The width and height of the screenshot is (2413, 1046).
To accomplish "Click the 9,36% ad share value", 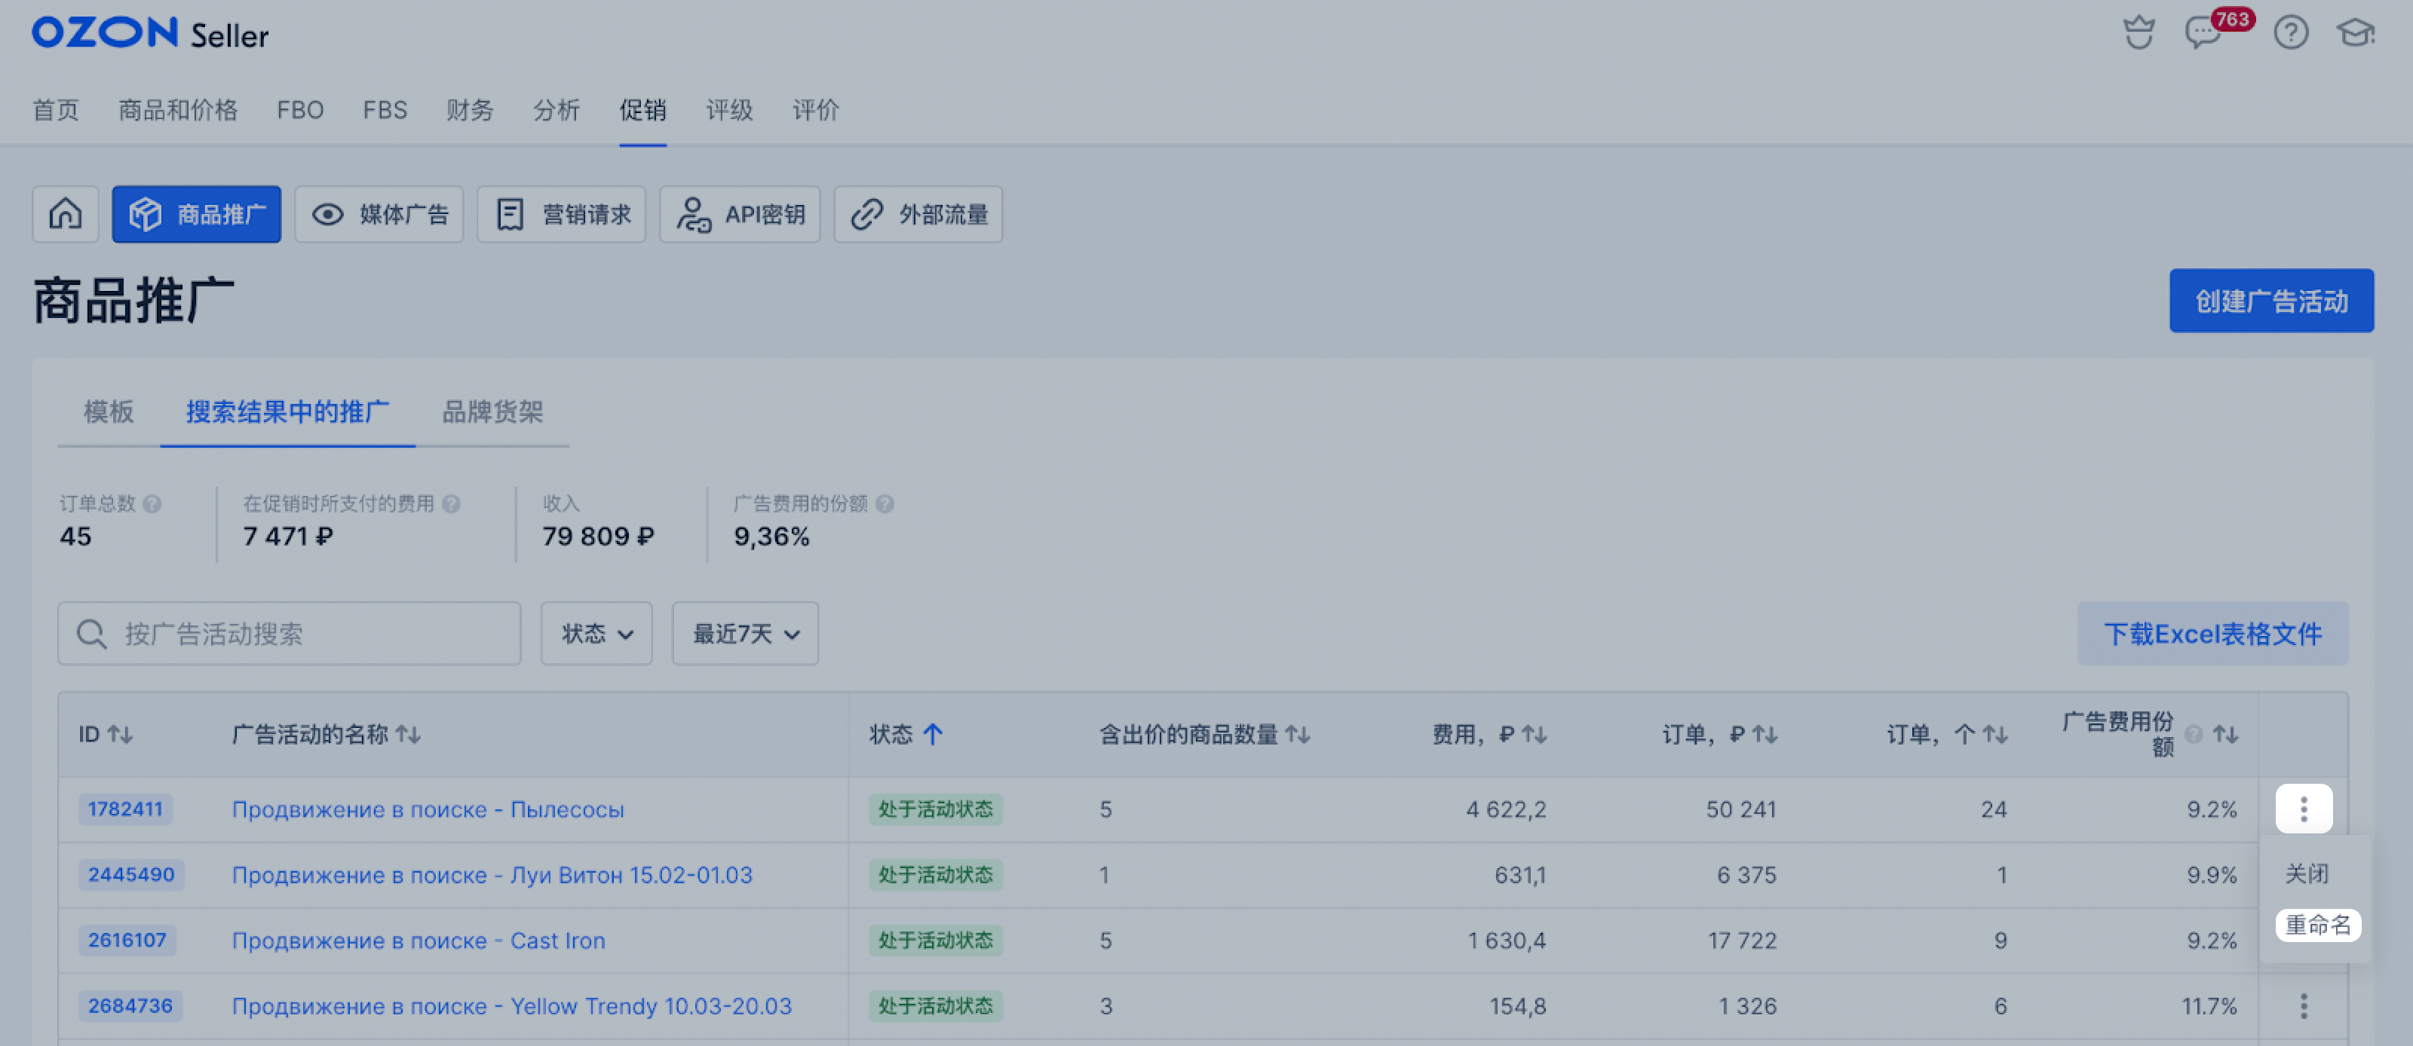I will [x=772, y=537].
